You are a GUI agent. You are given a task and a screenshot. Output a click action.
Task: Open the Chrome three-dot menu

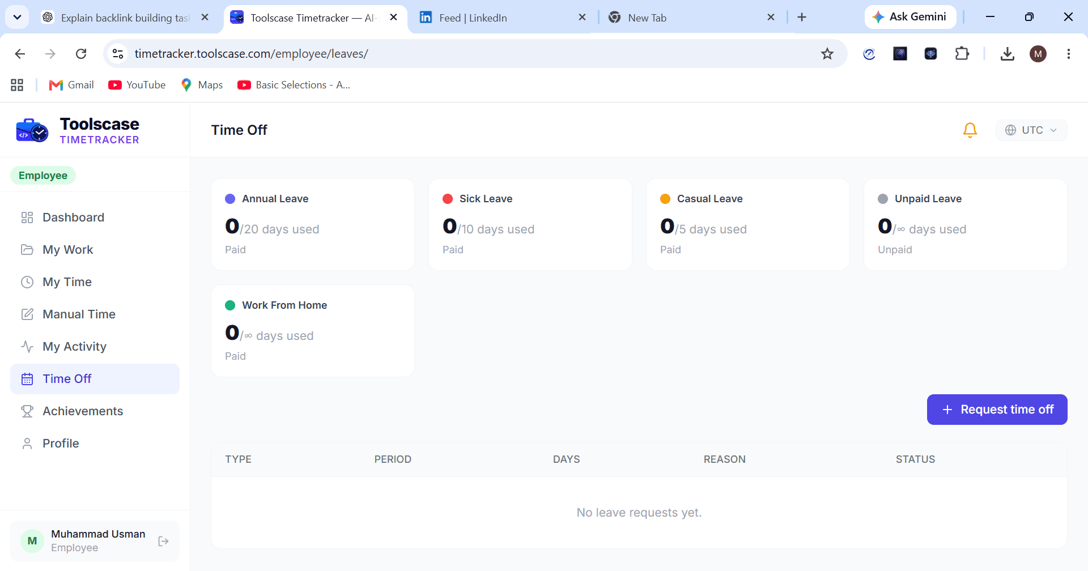tap(1068, 54)
